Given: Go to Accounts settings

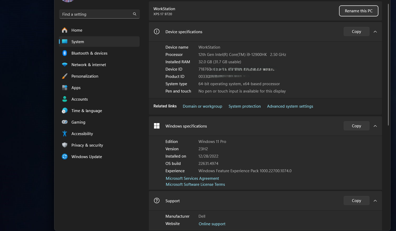Looking at the screenshot, I should click(x=99, y=99).
